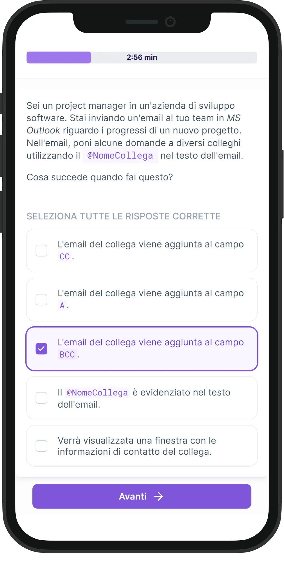The height and width of the screenshot is (584, 284).
Task: Click the selected BCC answer card
Action: (x=142, y=349)
